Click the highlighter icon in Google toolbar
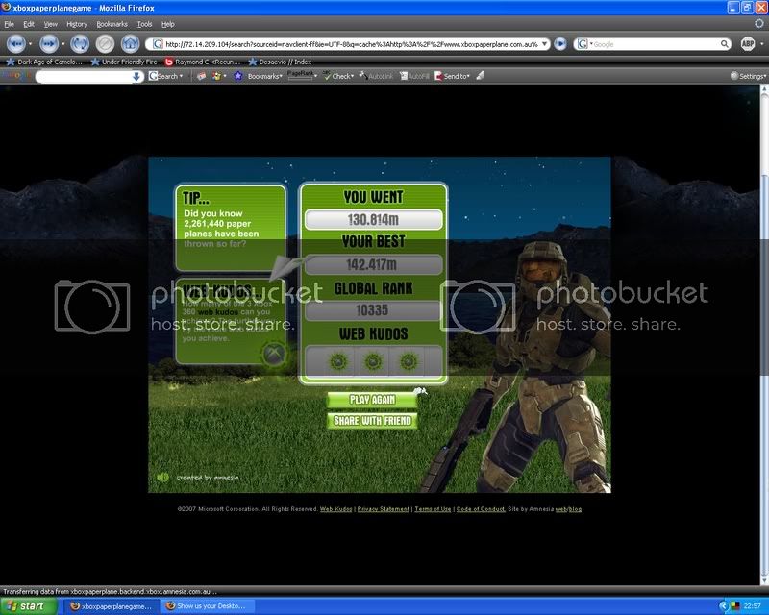 [x=480, y=76]
